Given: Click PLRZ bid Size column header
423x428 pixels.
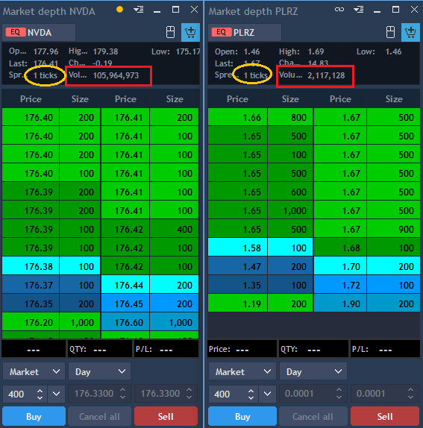Looking at the screenshot, I should point(290,99).
